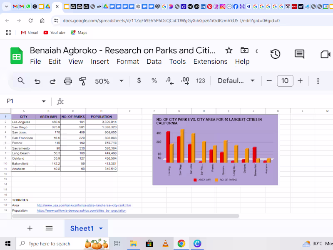Click the browser address bar URL
The height and width of the screenshot is (250, 333).
point(171,20)
